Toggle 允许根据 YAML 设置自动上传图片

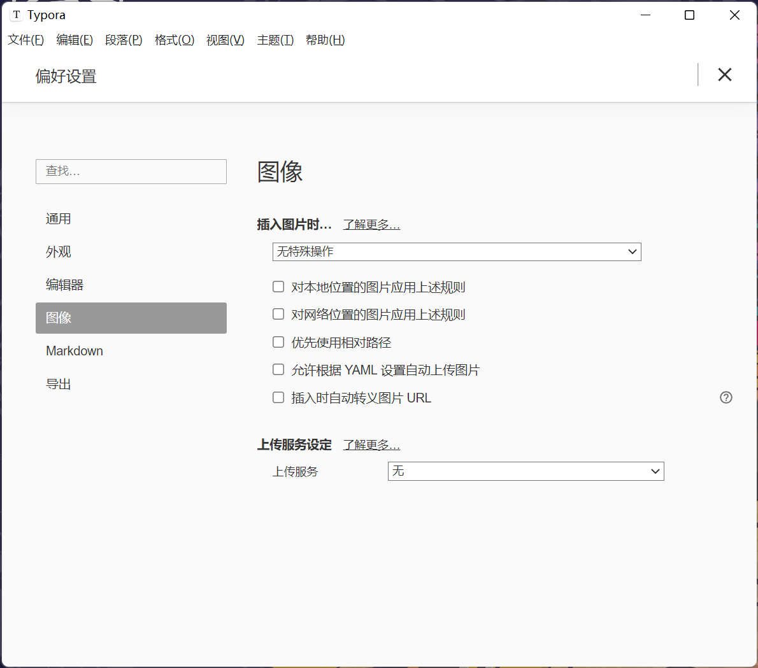(x=278, y=369)
